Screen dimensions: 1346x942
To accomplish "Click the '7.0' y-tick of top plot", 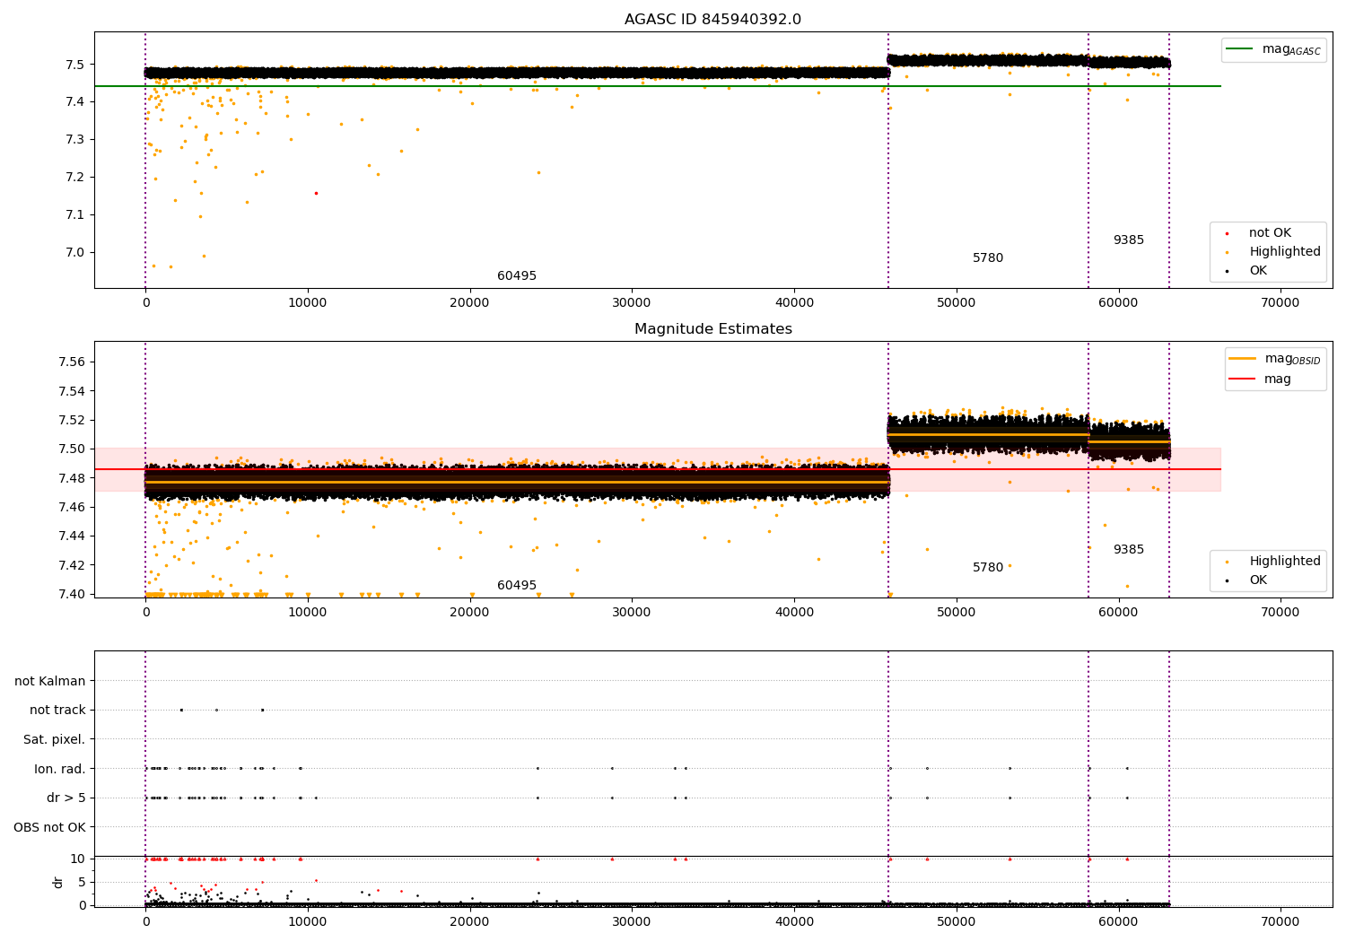I will click(74, 252).
